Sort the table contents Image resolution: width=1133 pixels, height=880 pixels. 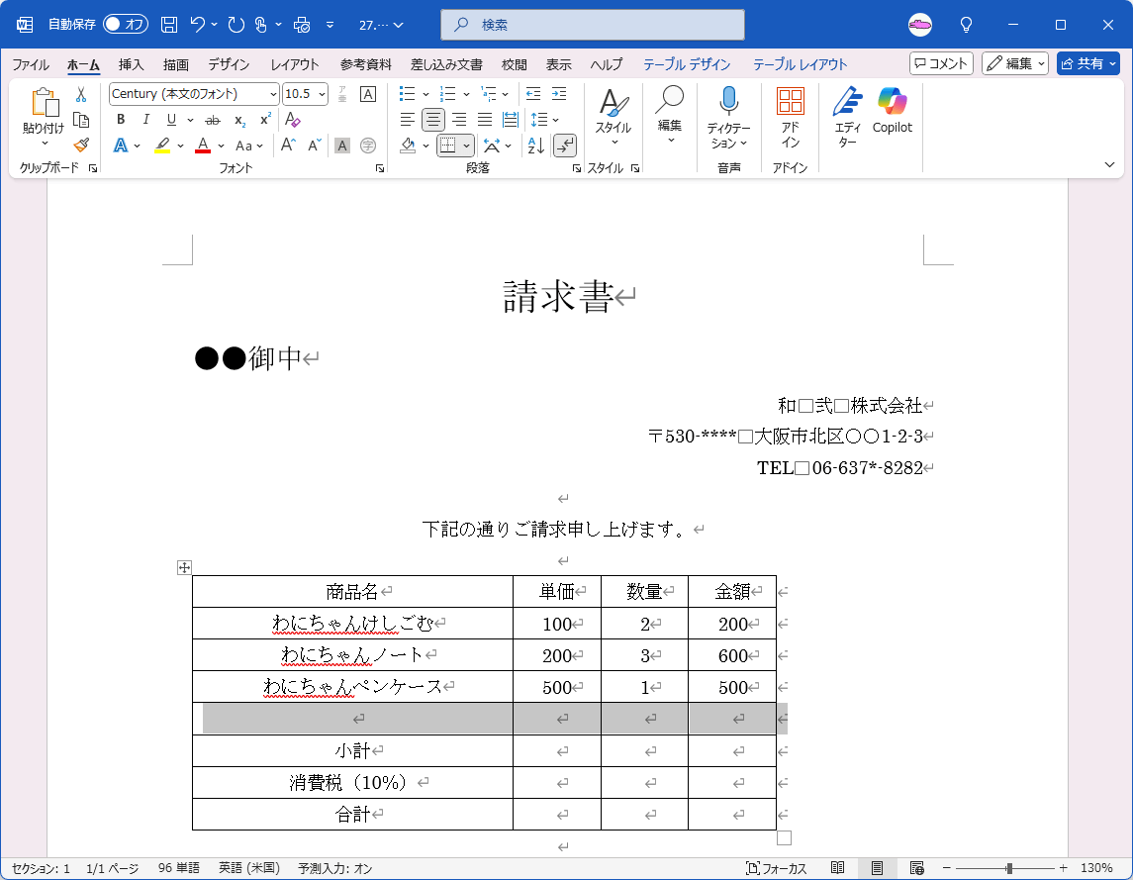click(535, 146)
